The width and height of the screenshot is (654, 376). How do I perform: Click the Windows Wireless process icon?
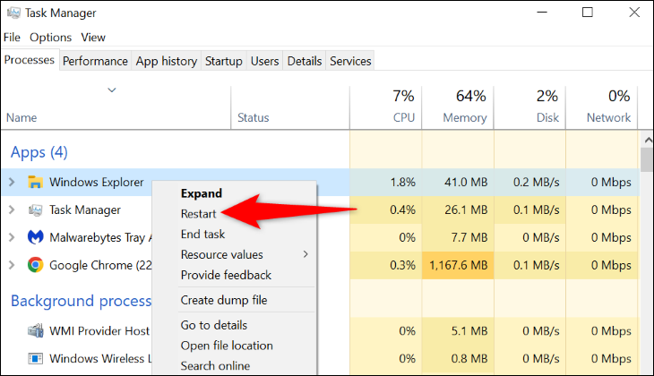[35, 358]
